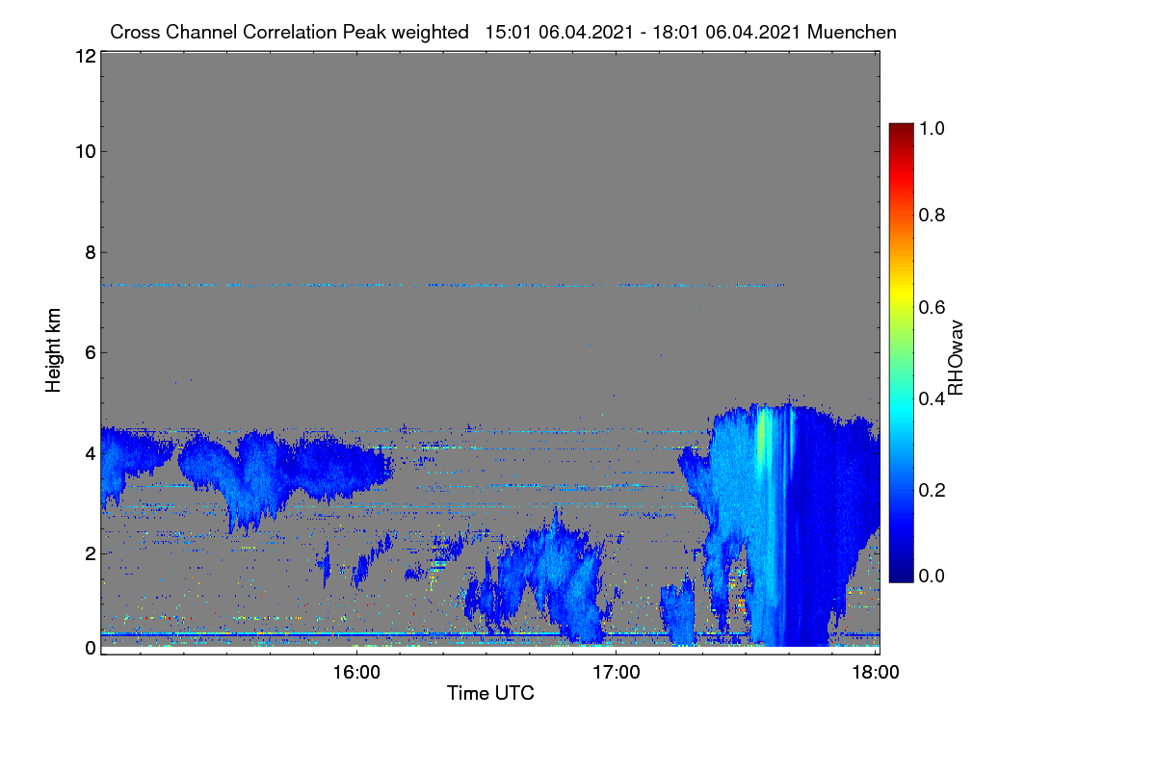Click the 16:00 time axis tick label
This screenshot has height=770, width=1156.
tap(356, 672)
